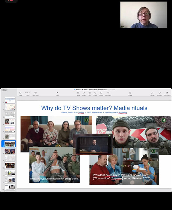Select slide 9 thumbnail in navigator
Screen dimensions: 172x210
tap(10, 158)
